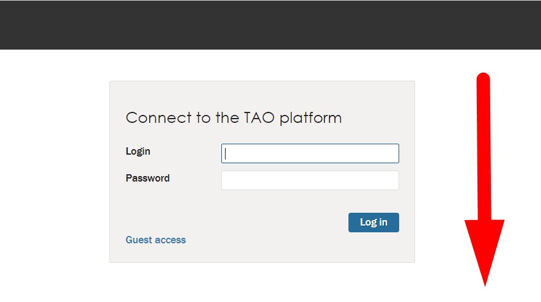Click the Login text input field

tap(310, 153)
